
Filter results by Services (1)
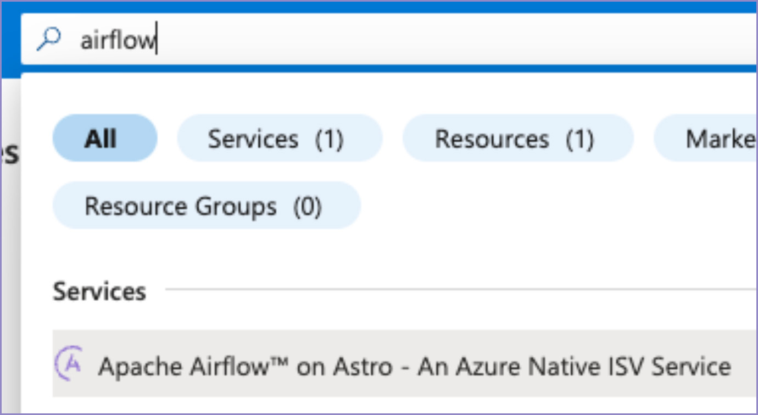(x=279, y=139)
